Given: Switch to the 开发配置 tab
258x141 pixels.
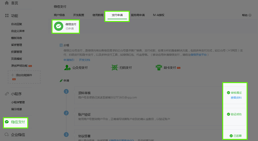Looking at the screenshot, I should (x=79, y=15).
